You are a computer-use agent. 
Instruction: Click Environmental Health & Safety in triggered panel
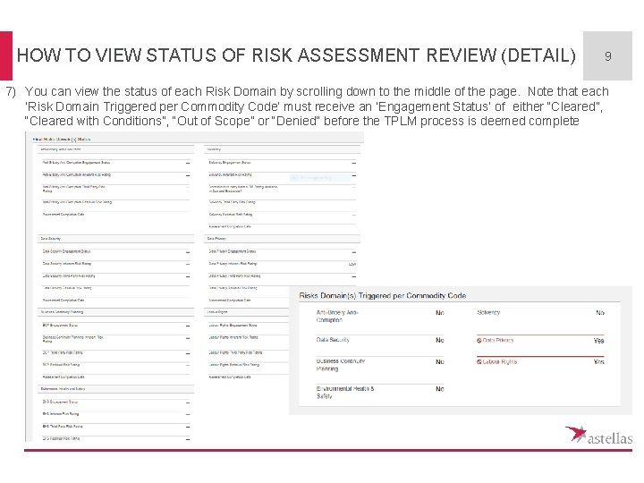point(345,393)
